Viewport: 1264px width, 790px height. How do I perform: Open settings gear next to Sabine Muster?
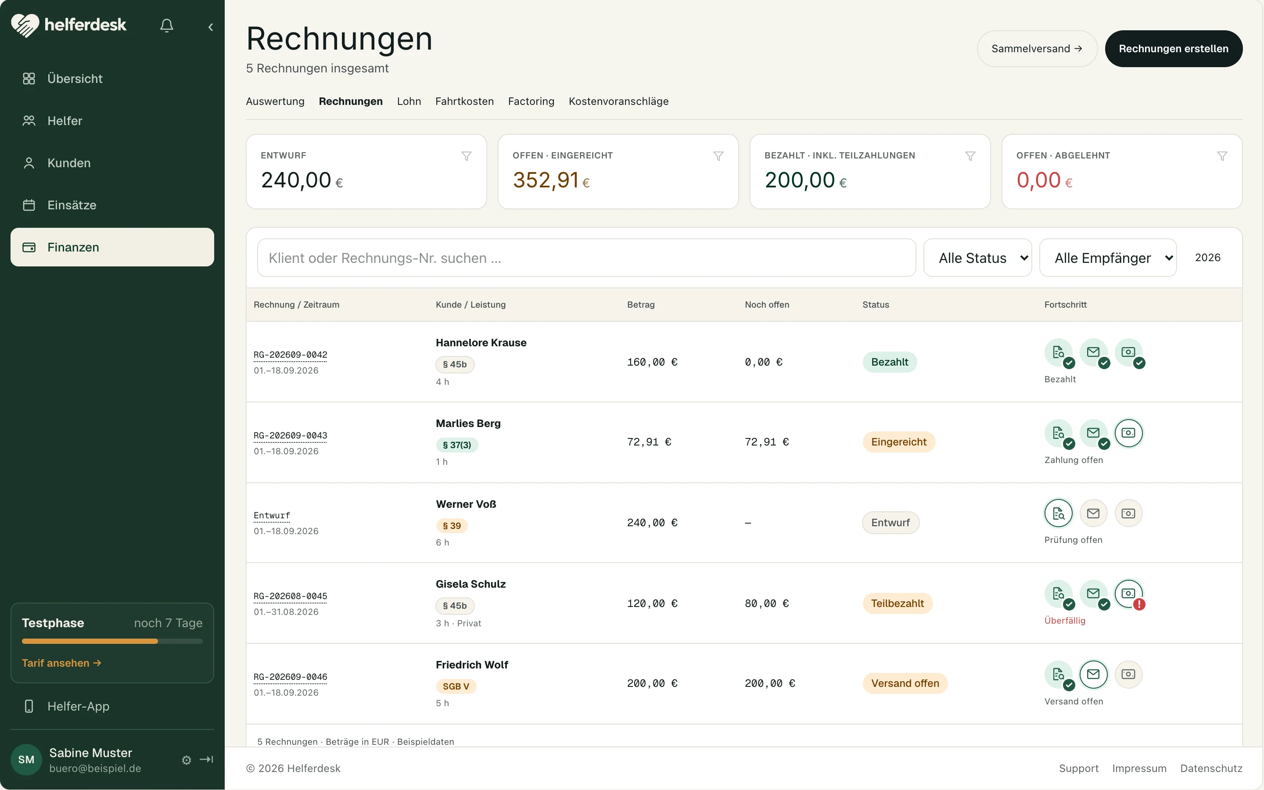[x=187, y=760]
